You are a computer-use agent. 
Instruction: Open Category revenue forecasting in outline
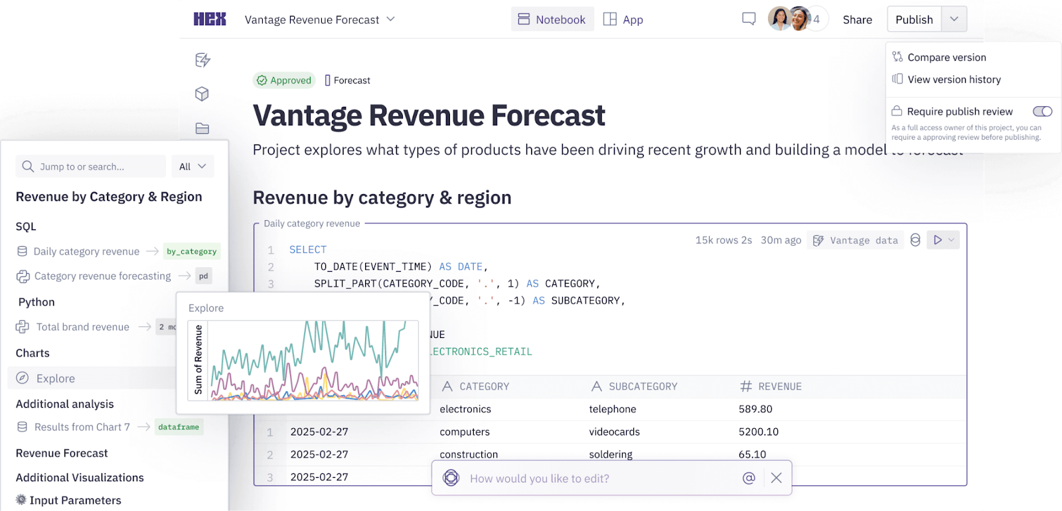click(102, 276)
